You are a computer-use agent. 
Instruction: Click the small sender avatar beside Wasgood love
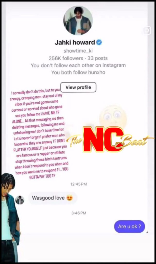[x=20, y=200]
